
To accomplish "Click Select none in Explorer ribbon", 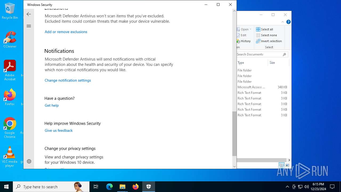I will pos(267,35).
